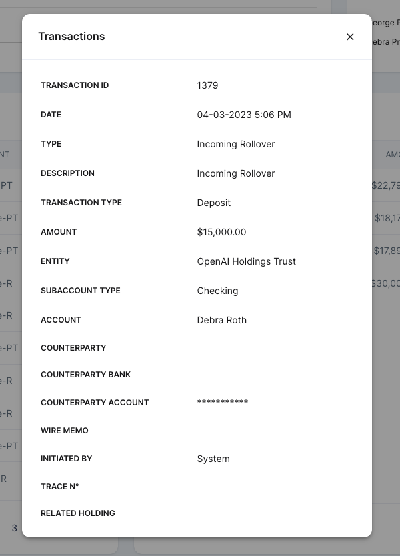Click the System value beside Initiated By
The image size is (400, 556).
(x=213, y=459)
